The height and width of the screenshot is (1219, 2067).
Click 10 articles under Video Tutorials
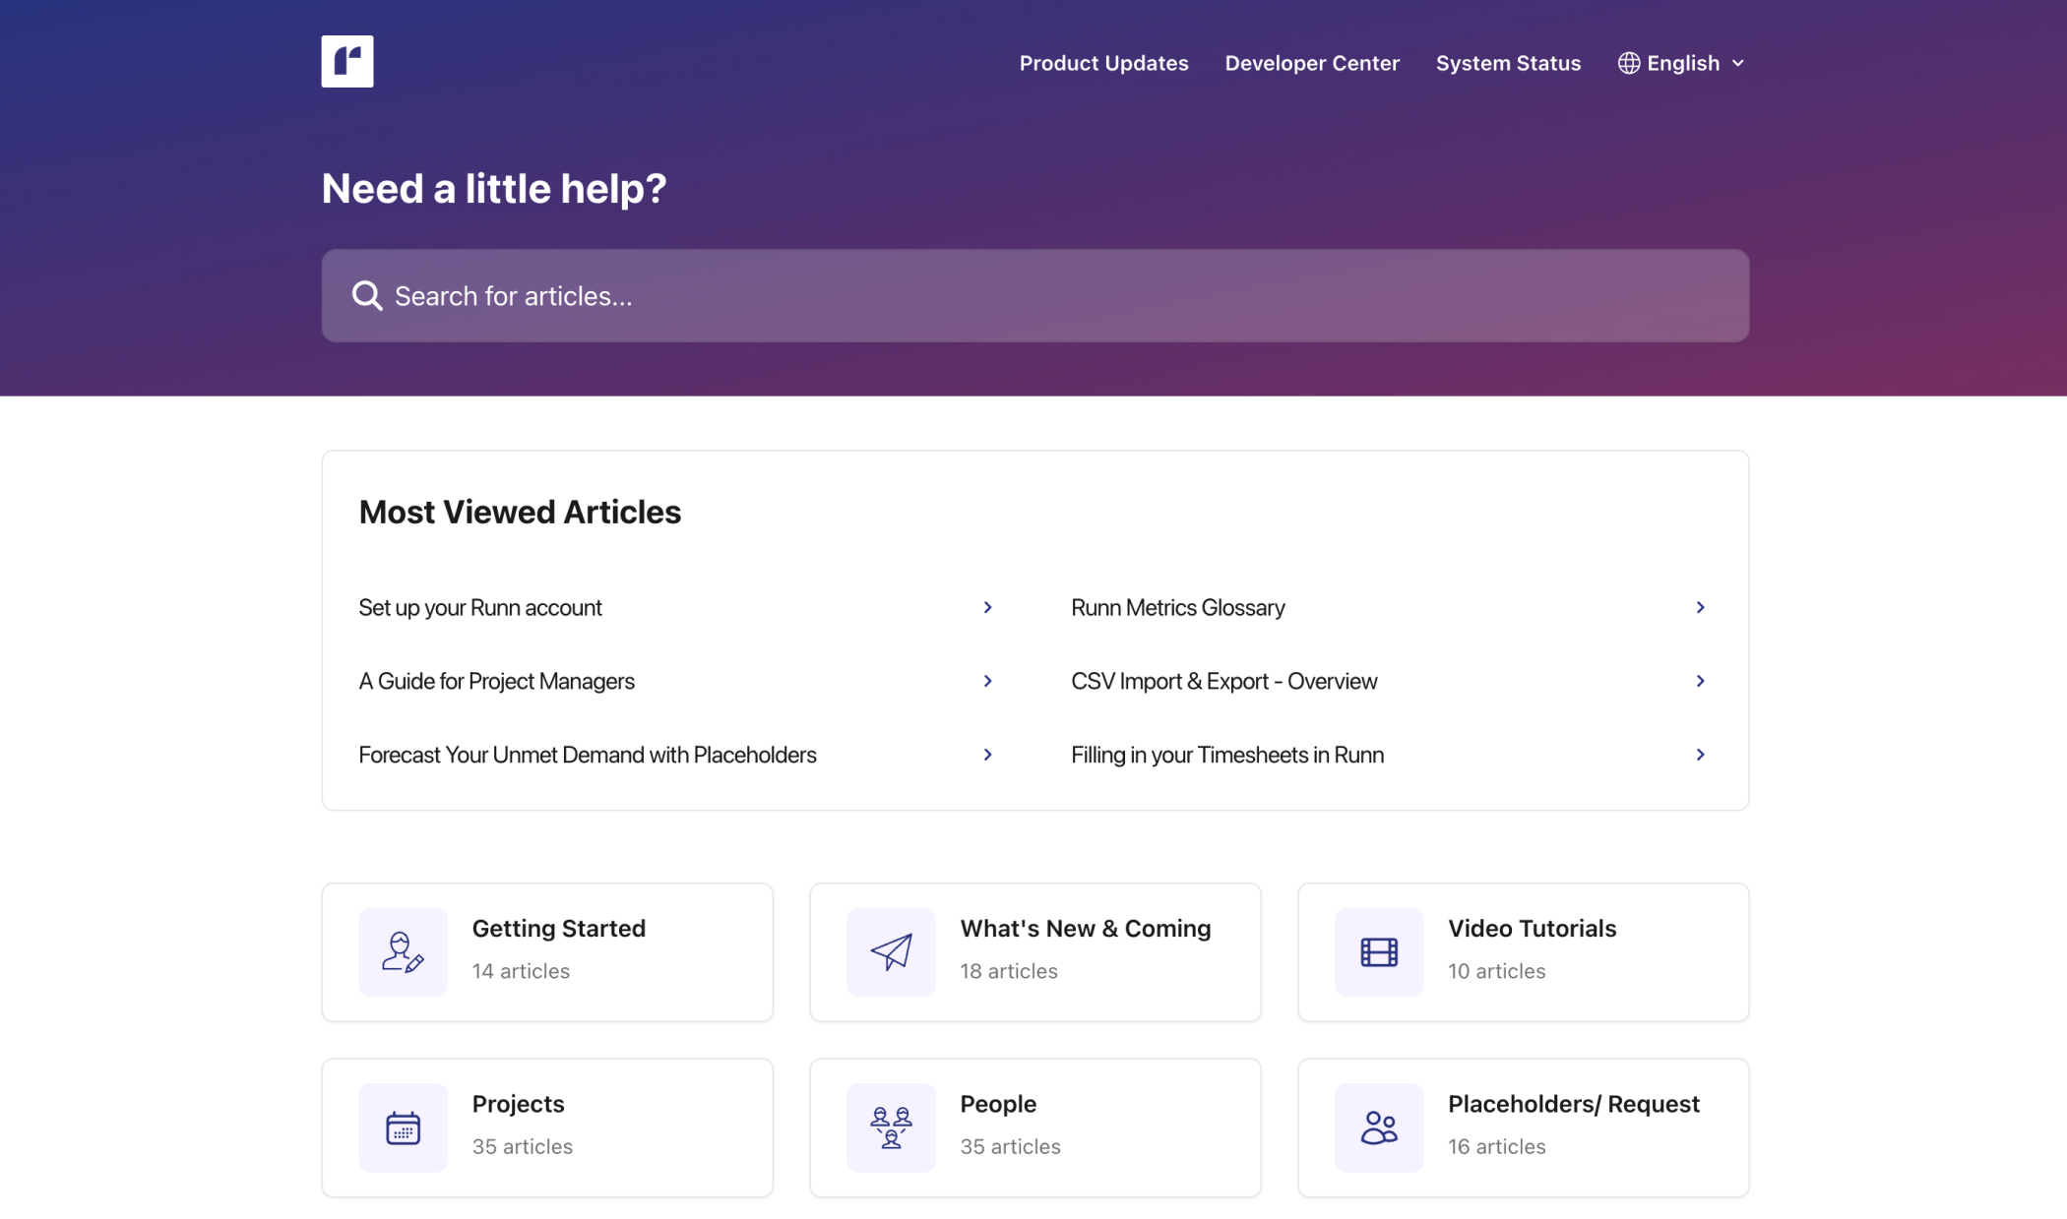[x=1496, y=971]
